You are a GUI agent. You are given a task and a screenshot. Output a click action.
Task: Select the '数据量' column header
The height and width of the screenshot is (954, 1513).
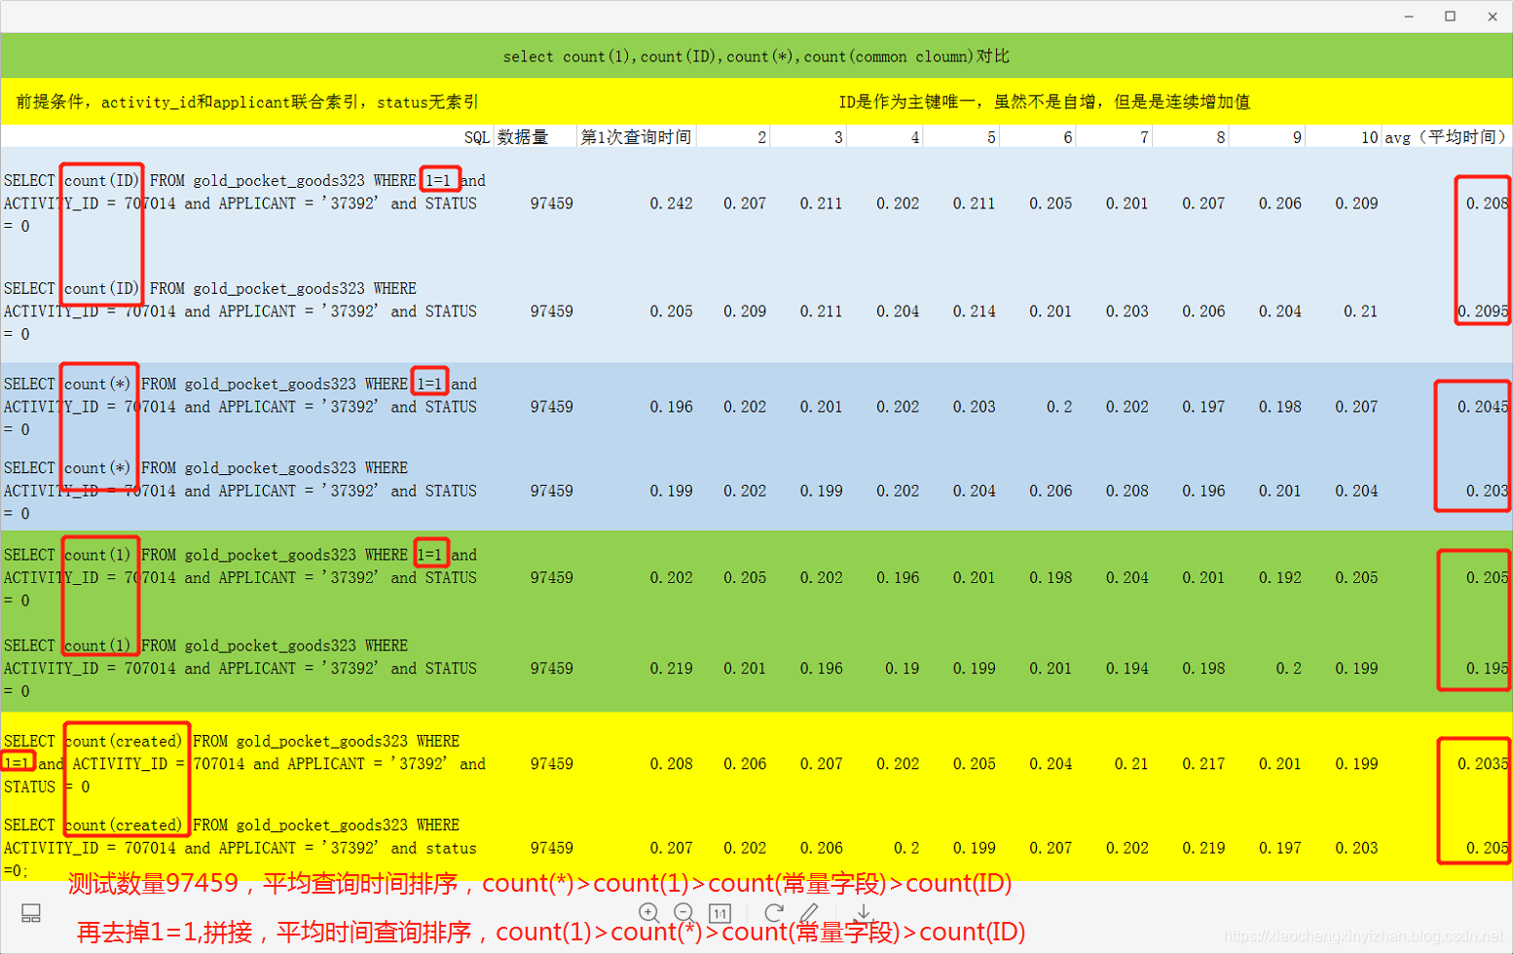523,137
